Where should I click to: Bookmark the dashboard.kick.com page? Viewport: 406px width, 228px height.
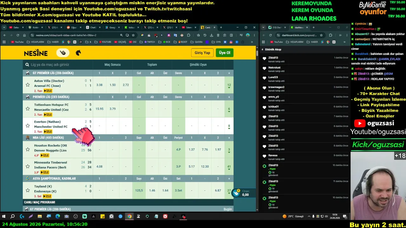tap(321, 35)
